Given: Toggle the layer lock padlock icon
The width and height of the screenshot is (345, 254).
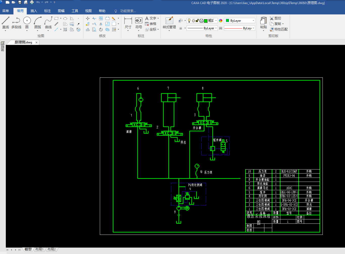Looking at the screenshot, I should [197, 21].
